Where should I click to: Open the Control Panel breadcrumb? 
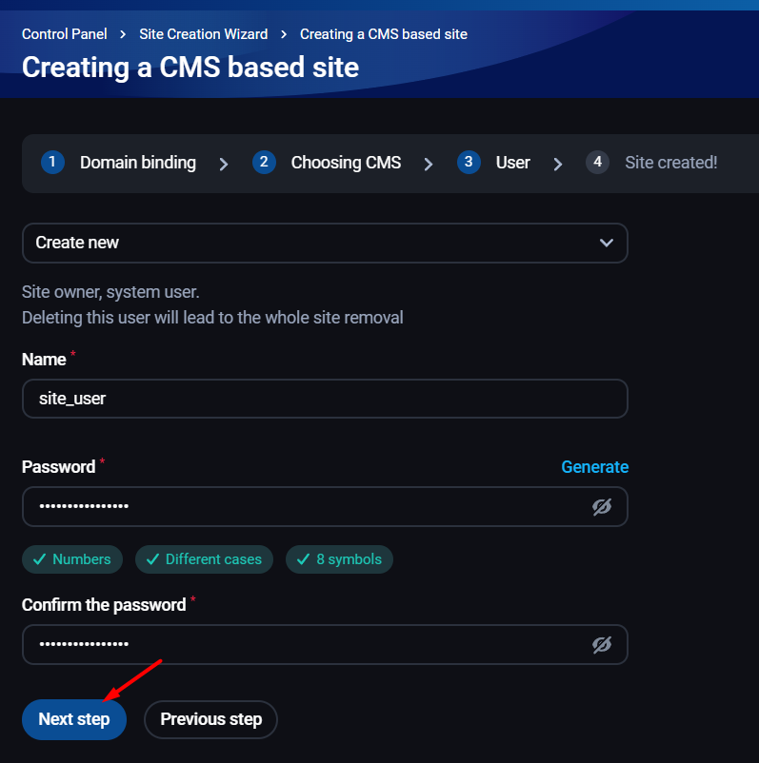point(64,34)
